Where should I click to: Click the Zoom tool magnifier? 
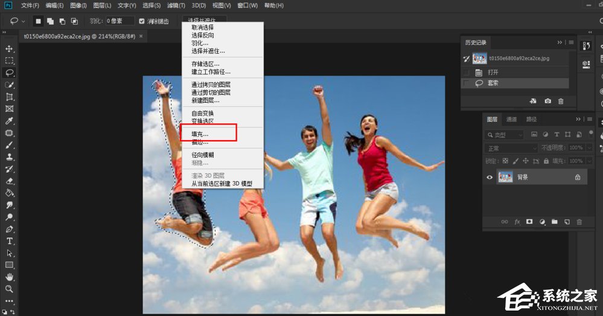(x=9, y=289)
